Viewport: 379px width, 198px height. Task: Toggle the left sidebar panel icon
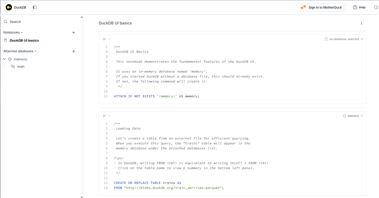click(x=35, y=7)
